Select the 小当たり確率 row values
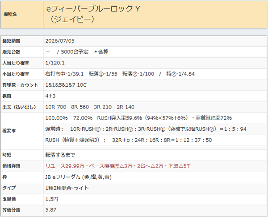This screenshot has height=217, width=268. (120, 74)
